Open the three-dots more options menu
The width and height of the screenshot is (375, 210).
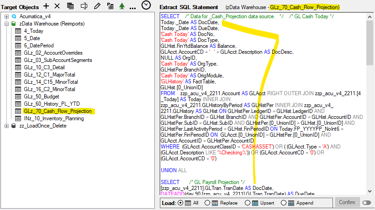132,7
